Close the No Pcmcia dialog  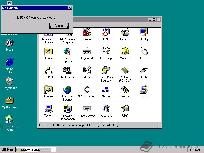70,8
